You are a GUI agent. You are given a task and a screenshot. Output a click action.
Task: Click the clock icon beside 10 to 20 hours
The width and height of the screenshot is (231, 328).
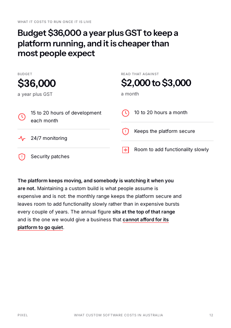[125, 113]
